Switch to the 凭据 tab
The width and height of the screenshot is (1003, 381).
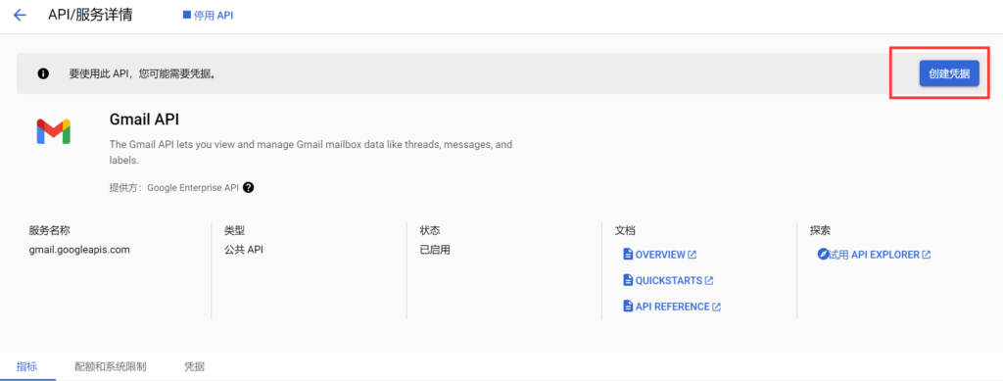[195, 367]
